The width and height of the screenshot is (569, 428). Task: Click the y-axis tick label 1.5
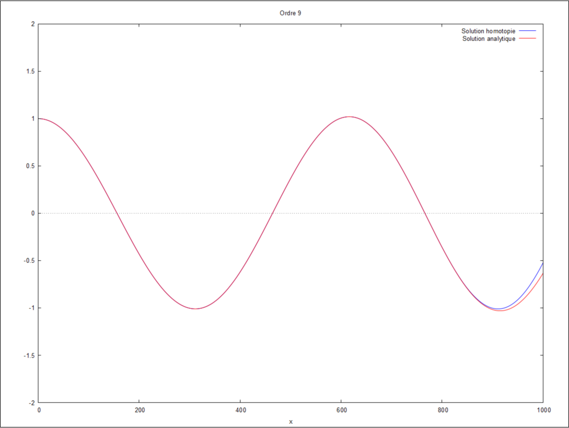point(30,72)
